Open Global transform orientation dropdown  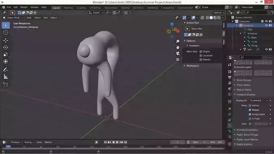pos(96,13)
